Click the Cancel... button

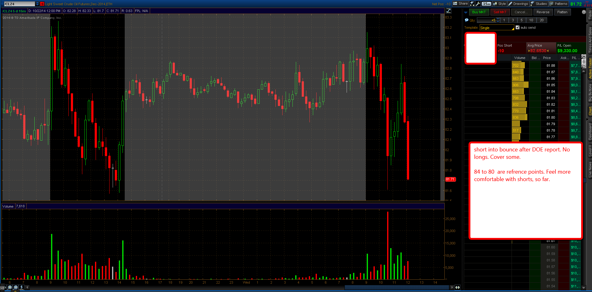[521, 12]
